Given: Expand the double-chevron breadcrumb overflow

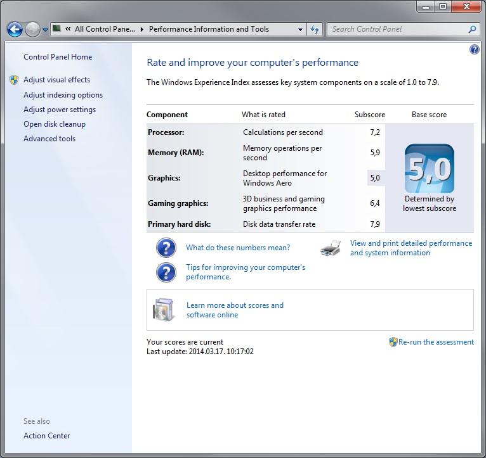Looking at the screenshot, I should click(68, 29).
